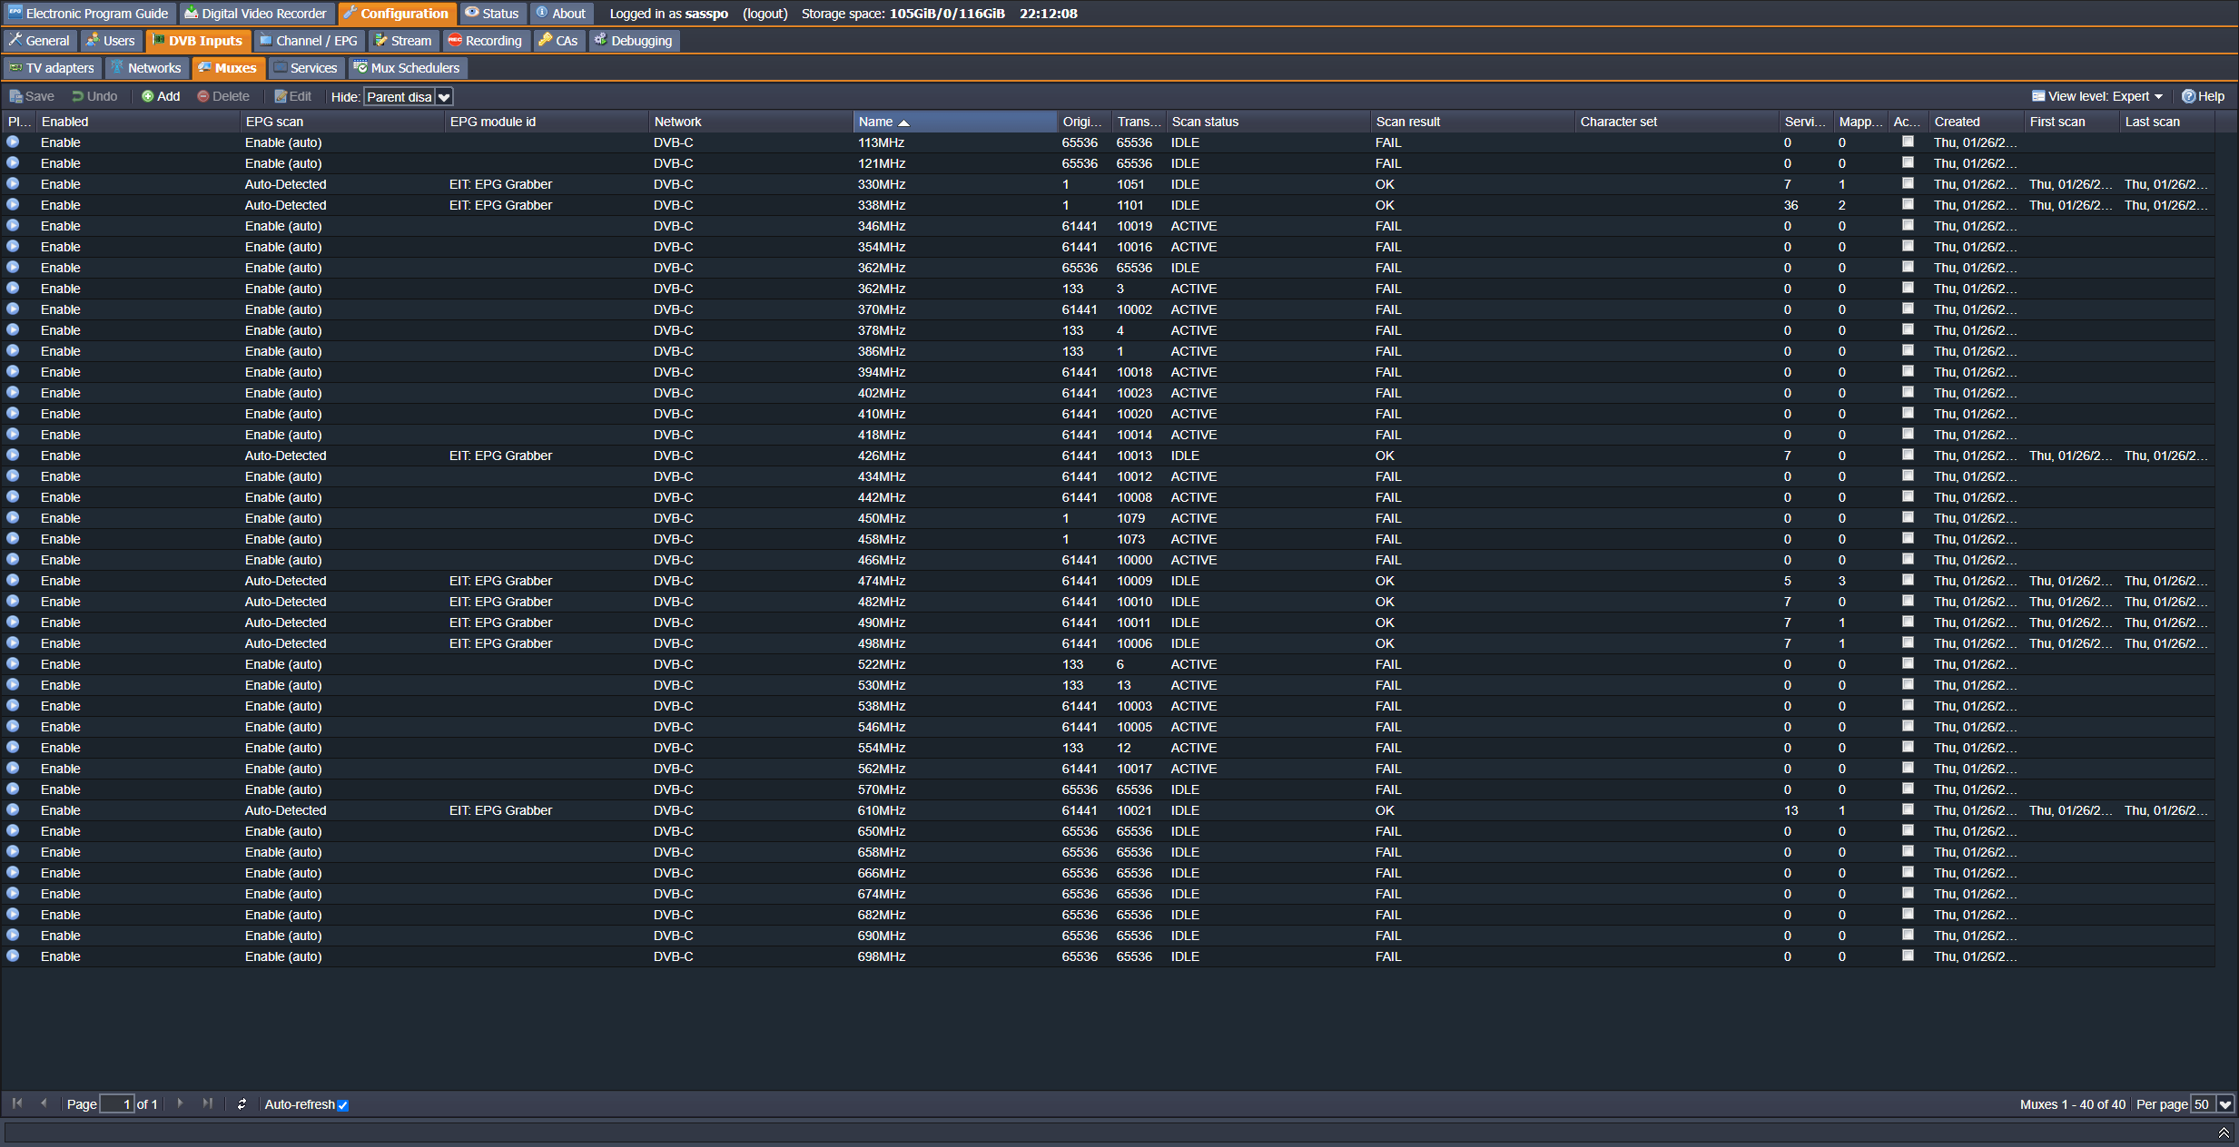The width and height of the screenshot is (2239, 1147).
Task: Click play icon for 498MHz mux row
Action: (x=13, y=643)
